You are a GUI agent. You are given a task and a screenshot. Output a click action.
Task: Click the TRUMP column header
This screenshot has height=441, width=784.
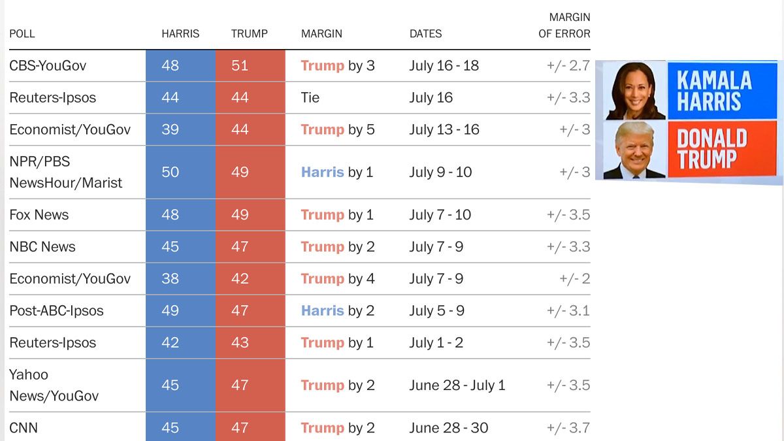click(250, 33)
